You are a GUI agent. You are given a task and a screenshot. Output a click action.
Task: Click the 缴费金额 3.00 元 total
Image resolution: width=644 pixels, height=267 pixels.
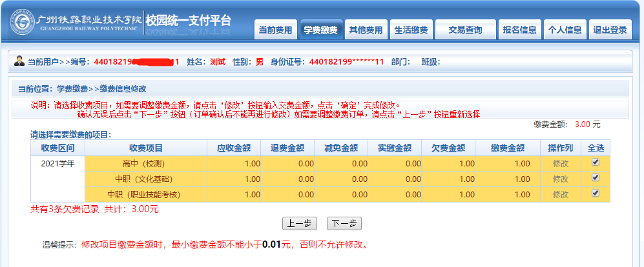(566, 124)
